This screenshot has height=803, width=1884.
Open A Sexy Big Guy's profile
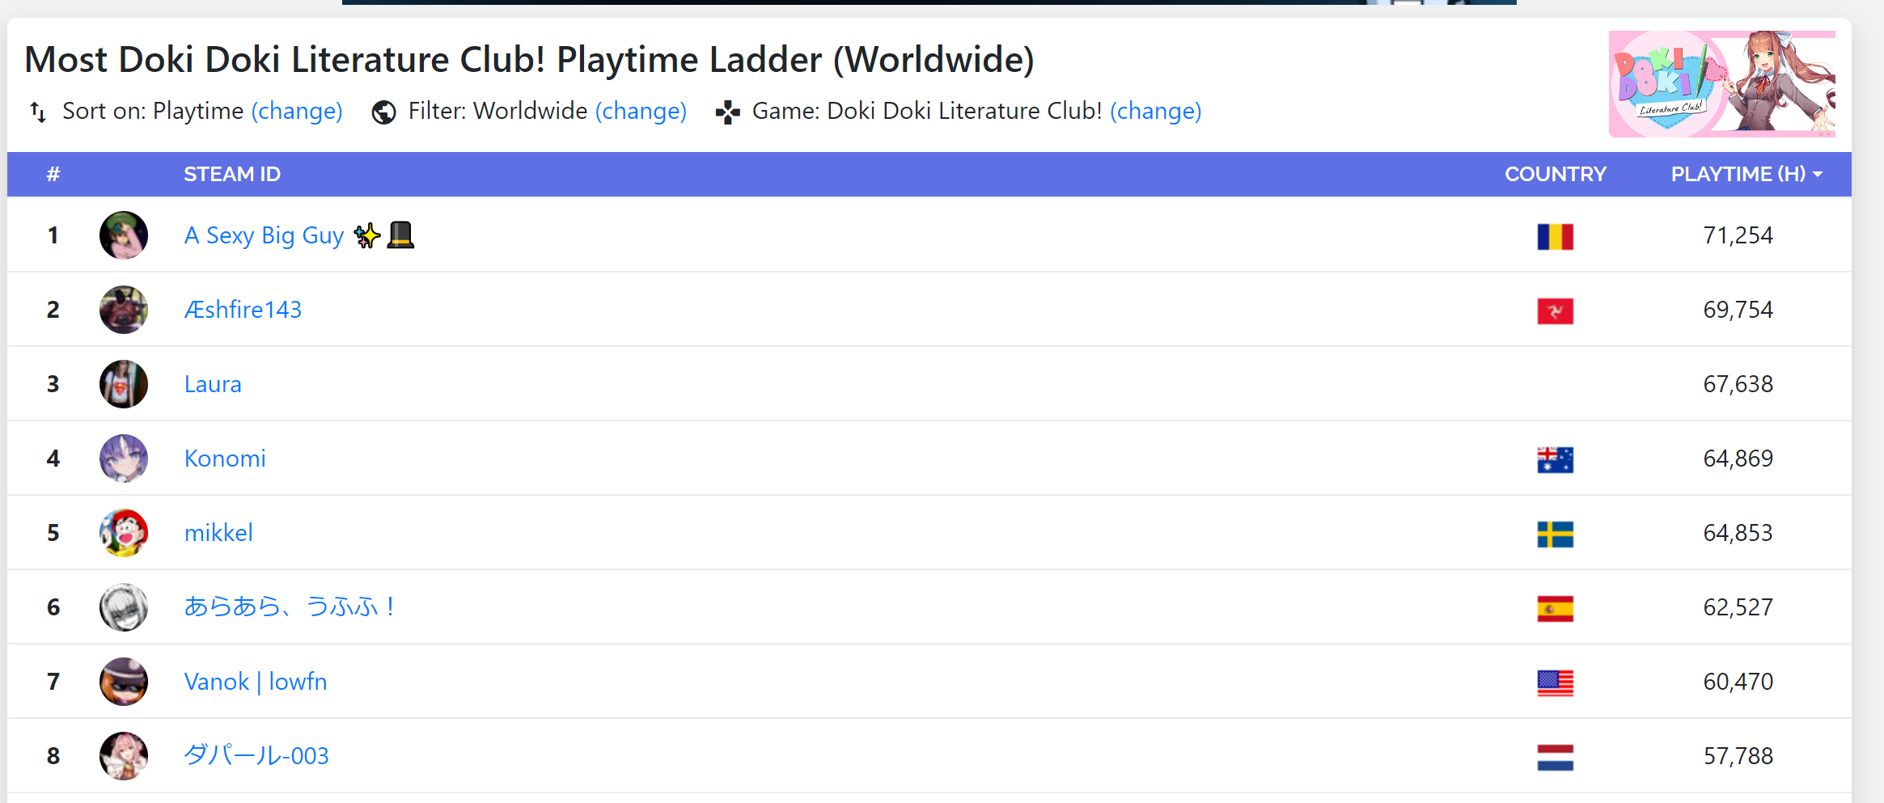[264, 235]
